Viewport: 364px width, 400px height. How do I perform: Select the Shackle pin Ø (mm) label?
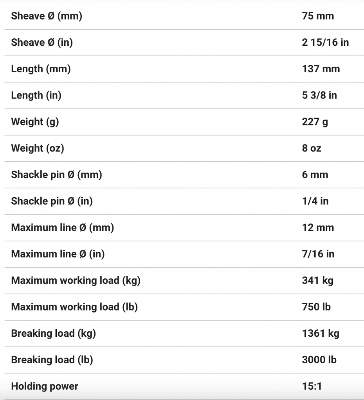56,175
